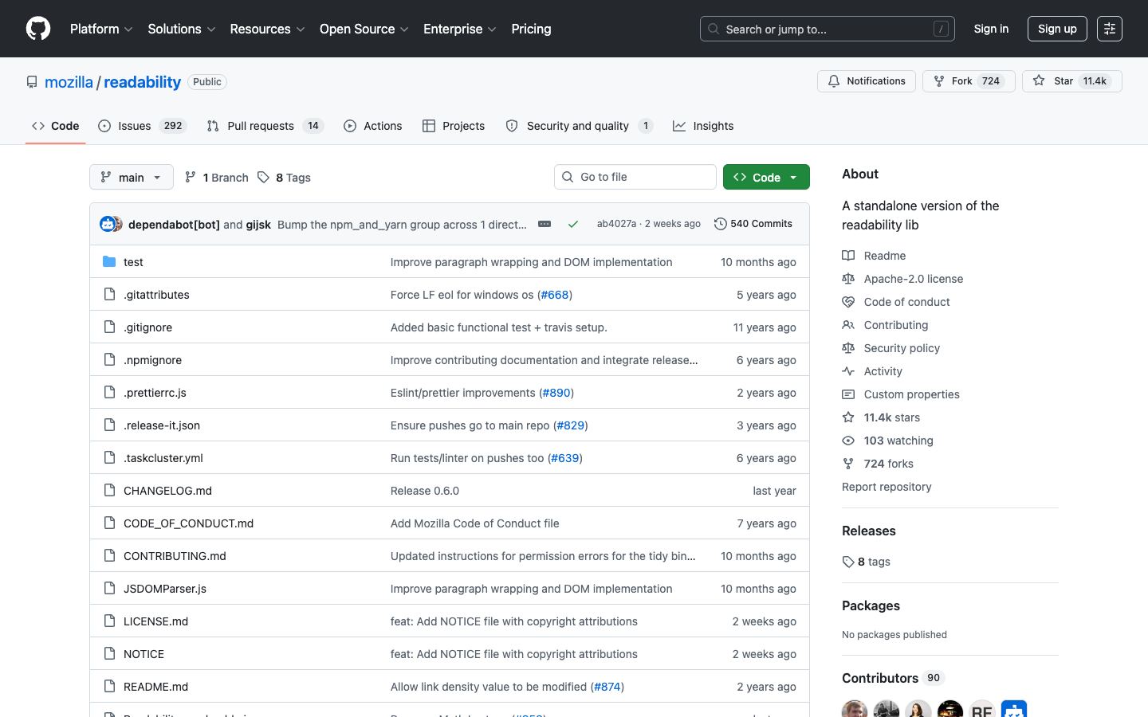The width and height of the screenshot is (1148, 717).
Task: Open the .taskcluster.yml file
Action: (x=163, y=458)
